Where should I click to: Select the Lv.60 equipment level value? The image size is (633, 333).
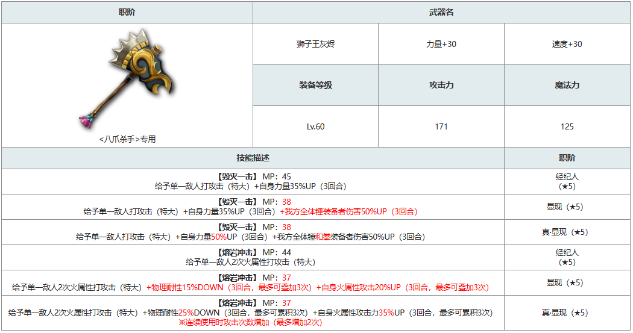(315, 127)
